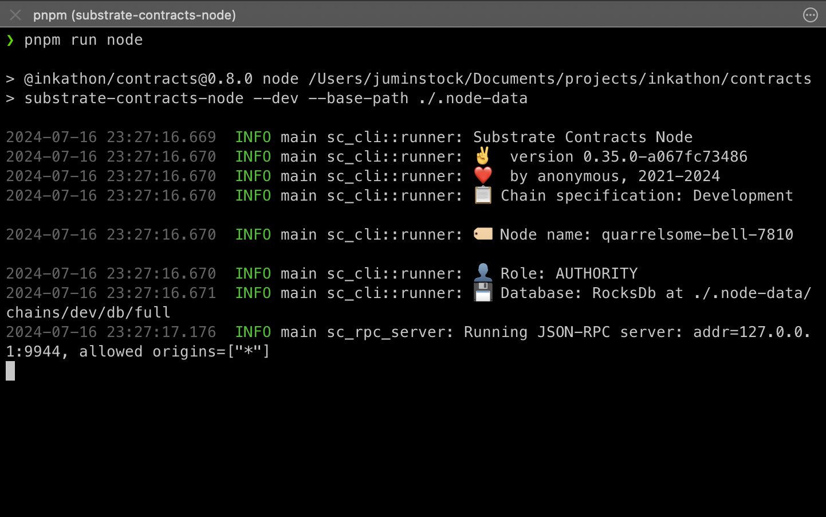Click the command text 'pnpm run node'
This screenshot has width=826, height=517.
click(x=84, y=40)
